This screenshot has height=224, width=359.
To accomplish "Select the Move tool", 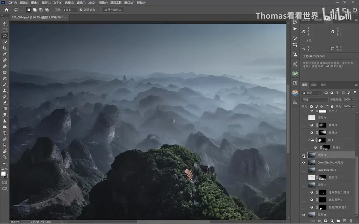I will [x=5, y=24].
